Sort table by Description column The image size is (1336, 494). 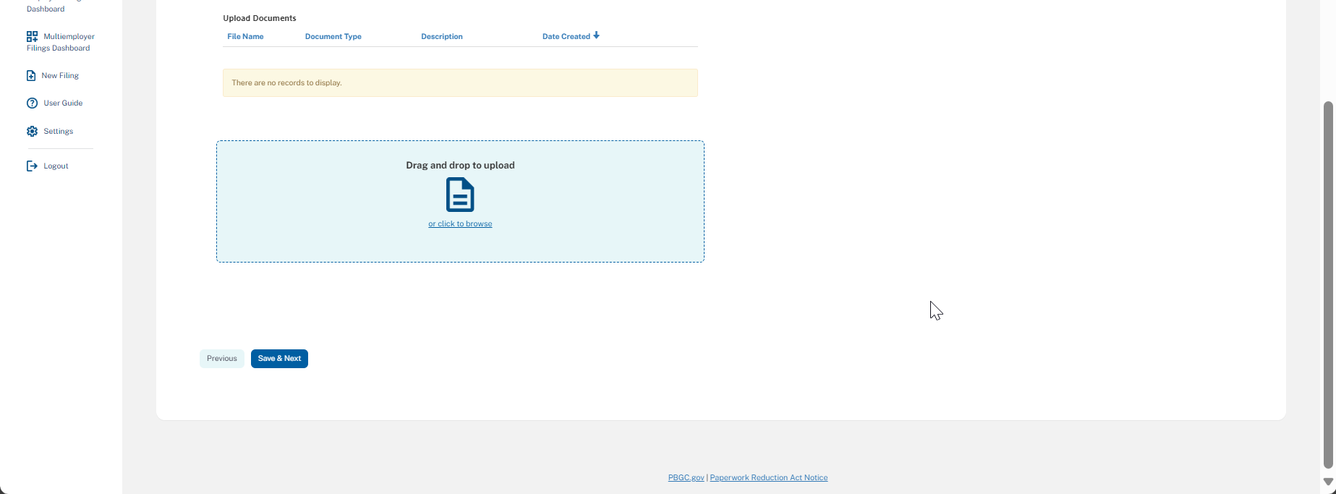tap(441, 37)
